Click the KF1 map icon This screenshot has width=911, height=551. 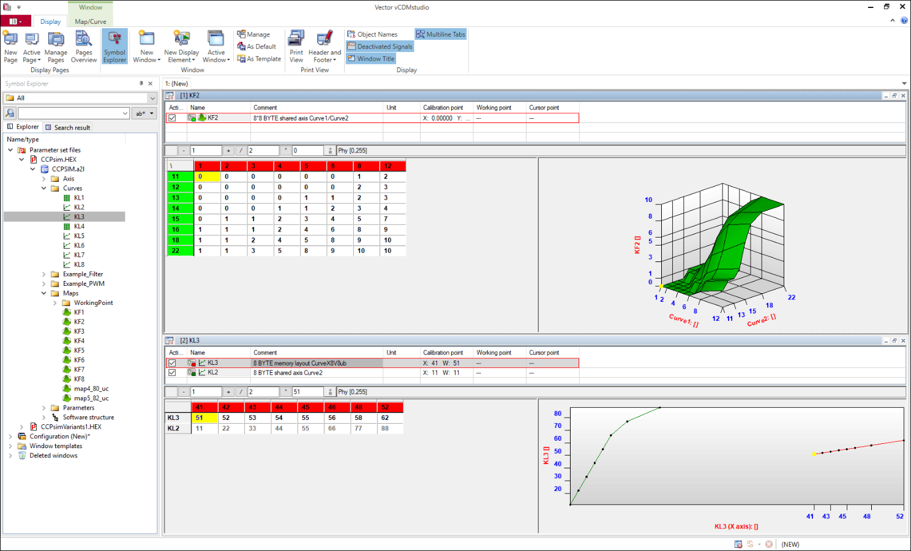tap(67, 312)
